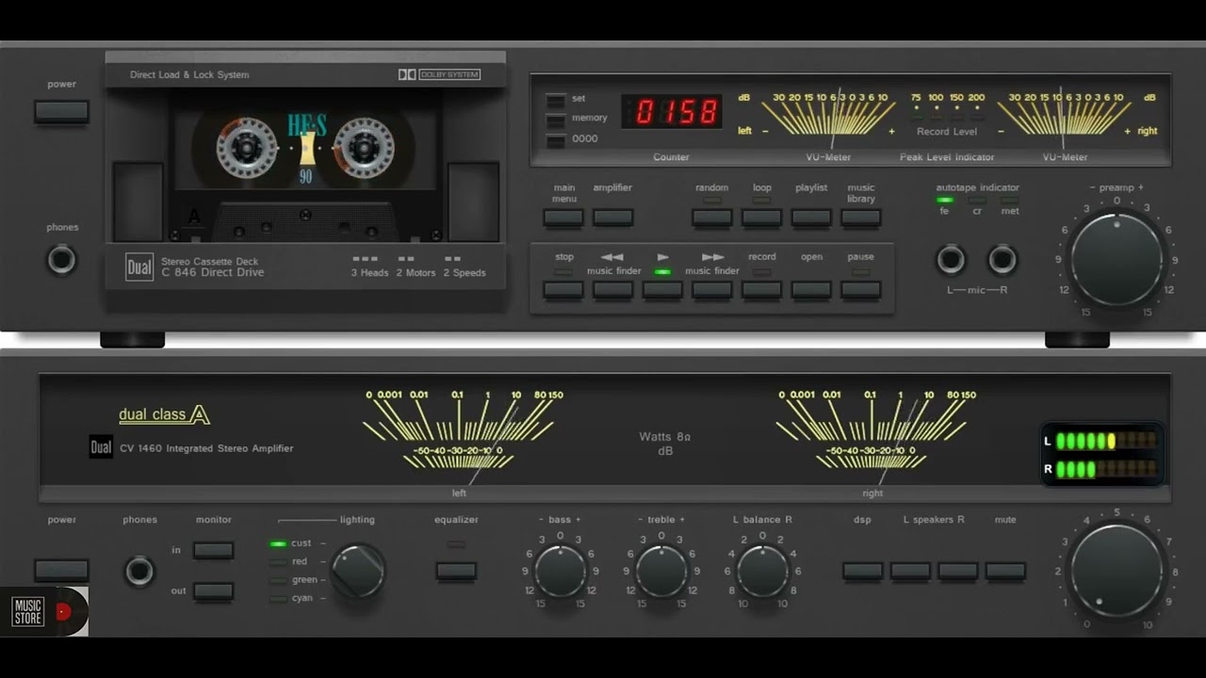Click the fe autotape indicator LED

945,200
